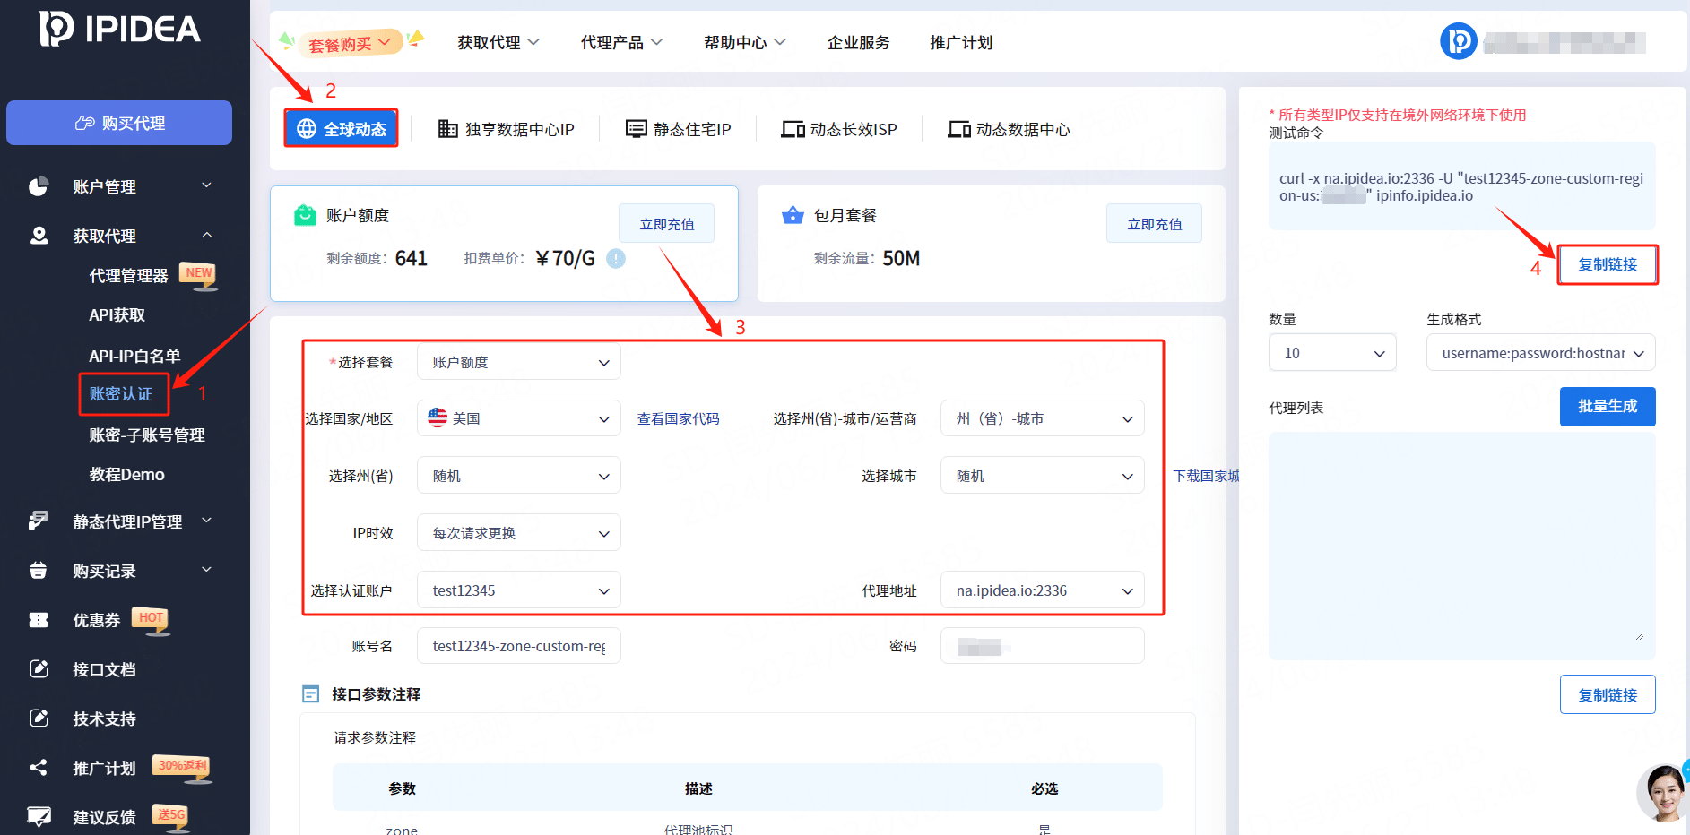Viewport: 1690px width, 835px height.
Task: Click the 接口文档 edit icon
Action: click(x=39, y=669)
